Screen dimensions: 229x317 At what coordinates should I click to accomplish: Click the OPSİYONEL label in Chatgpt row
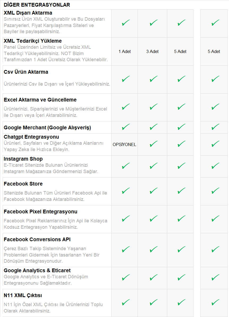point(124,144)
